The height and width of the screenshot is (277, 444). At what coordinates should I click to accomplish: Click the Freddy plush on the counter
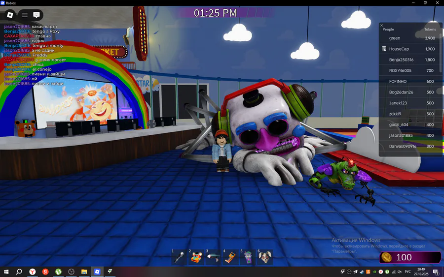pyautogui.click(x=26, y=128)
